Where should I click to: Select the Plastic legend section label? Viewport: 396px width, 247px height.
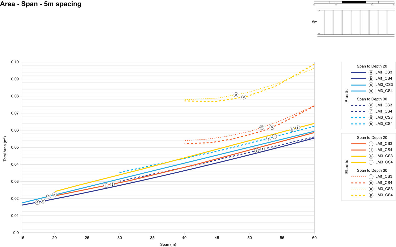coord(347,94)
